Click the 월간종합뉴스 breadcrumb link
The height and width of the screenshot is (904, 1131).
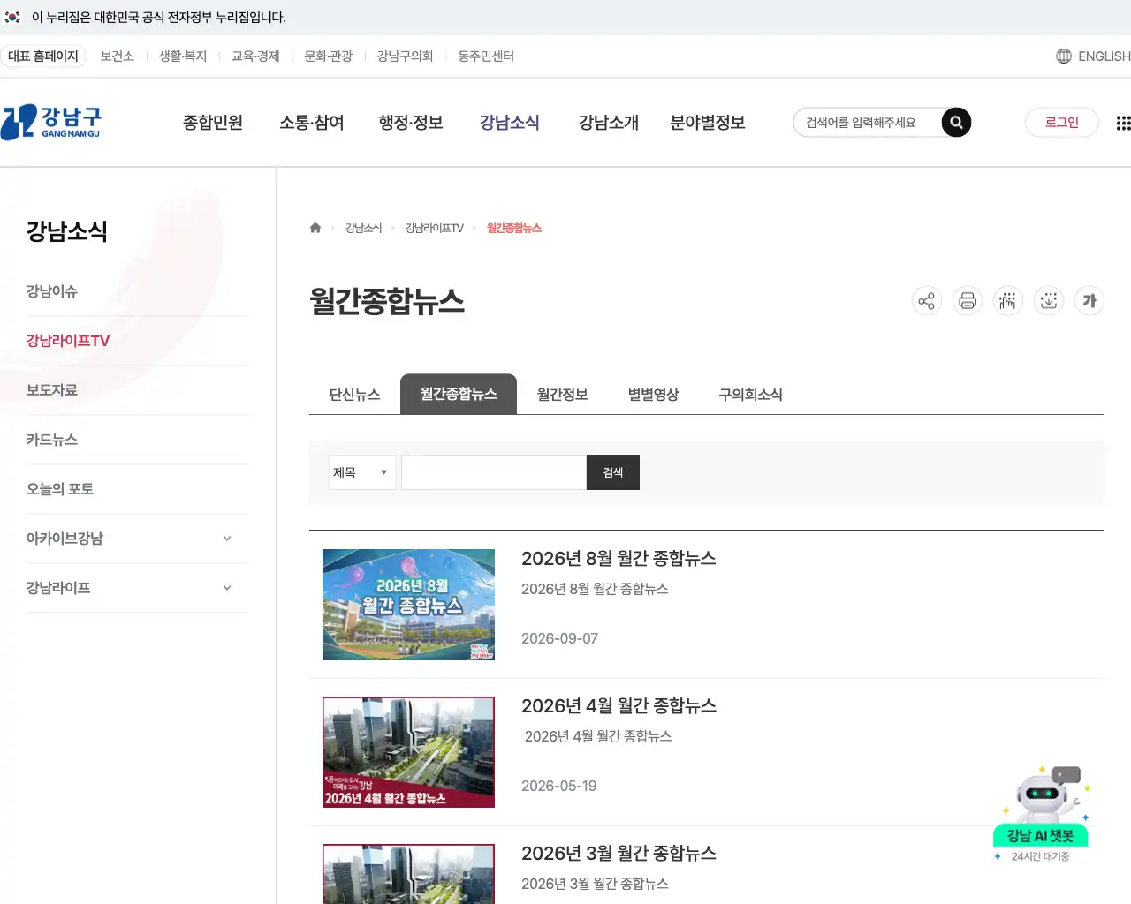[514, 228]
